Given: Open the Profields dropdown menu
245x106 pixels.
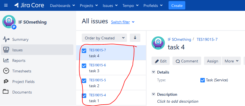Looking at the screenshot, I should [153, 6].
